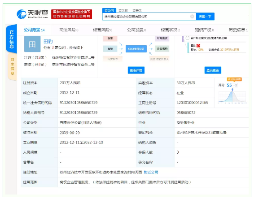Viewport: 254px width, 199px height.
Task: Click operating status value 在业
Action: [x=180, y=93]
